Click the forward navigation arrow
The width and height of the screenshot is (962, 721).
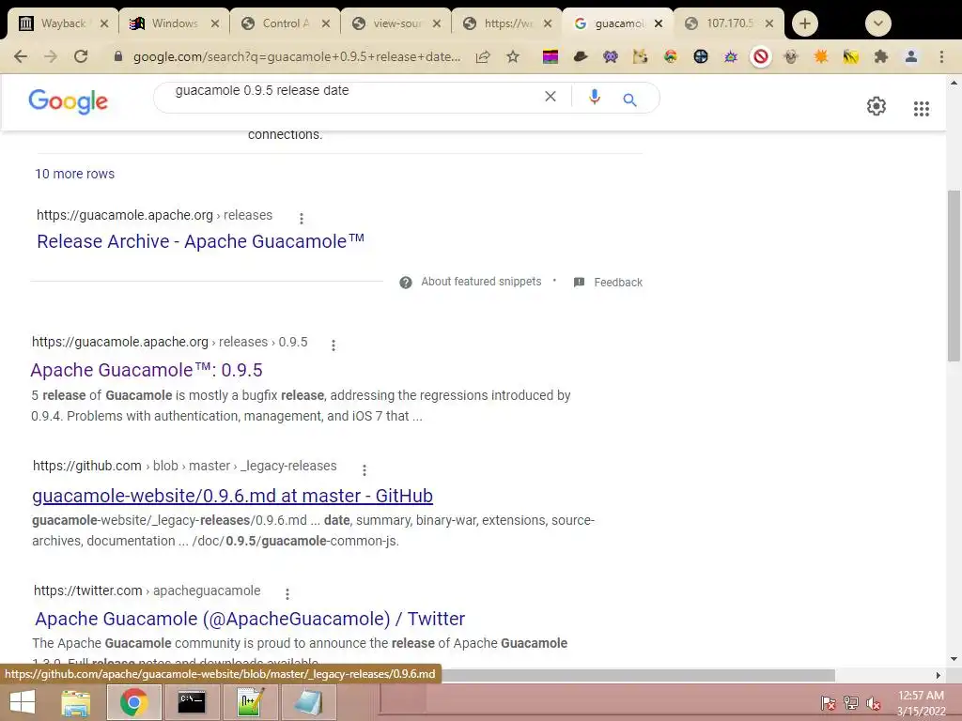pyautogui.click(x=51, y=57)
